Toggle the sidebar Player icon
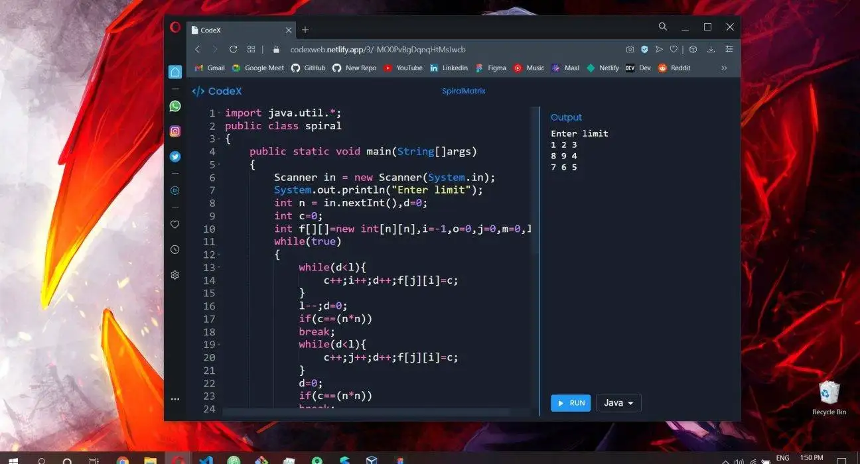Viewport: 860px width, 464px height. point(175,190)
